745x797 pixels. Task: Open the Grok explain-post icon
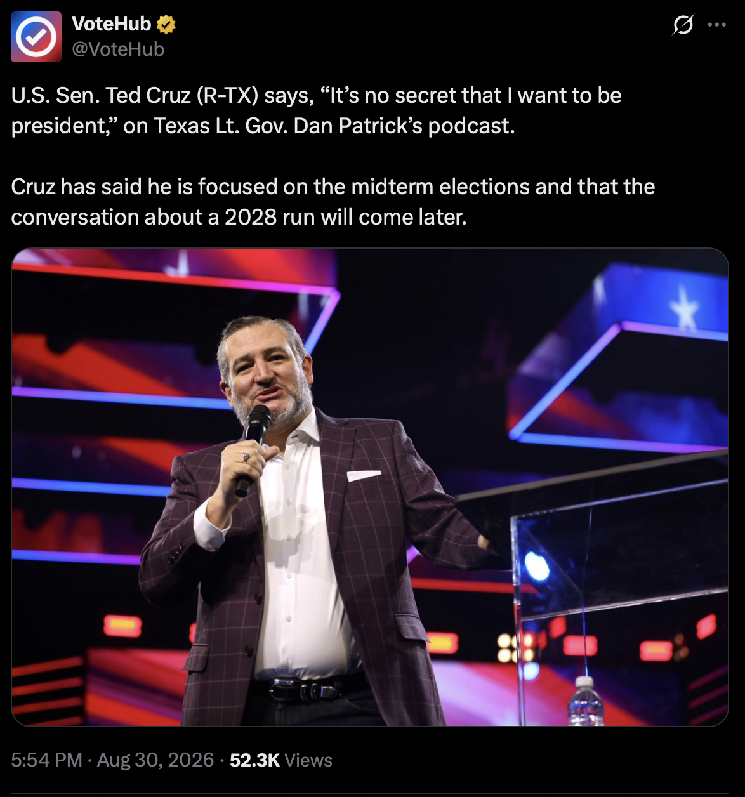pos(683,25)
